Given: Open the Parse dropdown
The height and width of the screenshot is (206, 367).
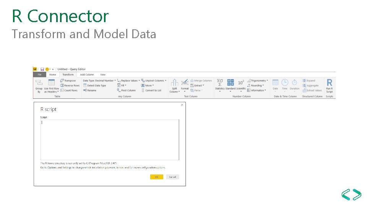Looking at the screenshot, I should click(x=196, y=90).
